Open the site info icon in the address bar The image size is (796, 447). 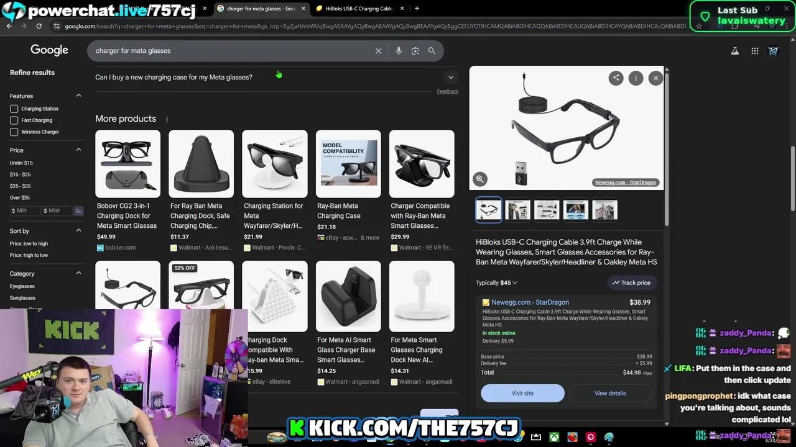[x=57, y=26]
